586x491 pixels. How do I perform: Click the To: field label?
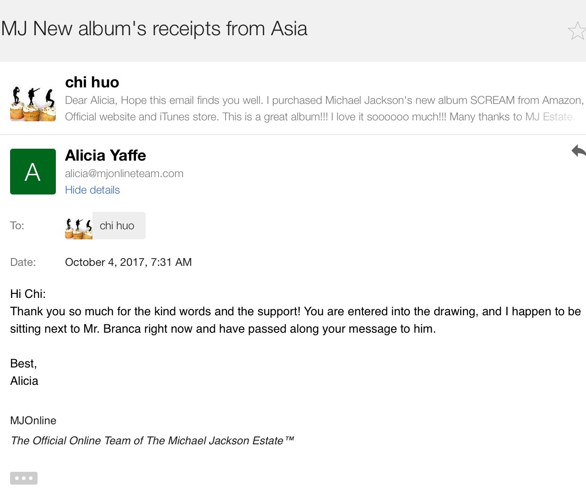(x=17, y=226)
